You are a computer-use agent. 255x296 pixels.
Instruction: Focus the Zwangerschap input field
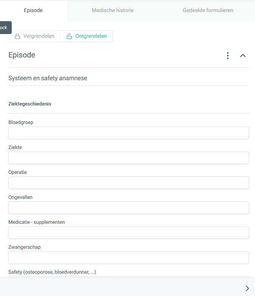point(128,257)
